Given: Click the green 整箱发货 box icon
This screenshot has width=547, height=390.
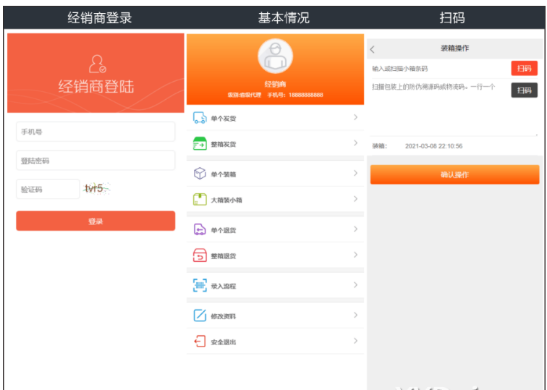Looking at the screenshot, I should (200, 144).
